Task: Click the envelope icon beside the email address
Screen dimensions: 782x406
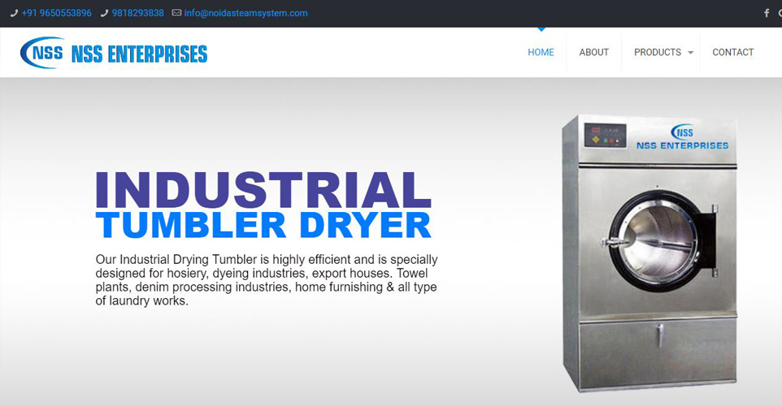Action: [176, 12]
